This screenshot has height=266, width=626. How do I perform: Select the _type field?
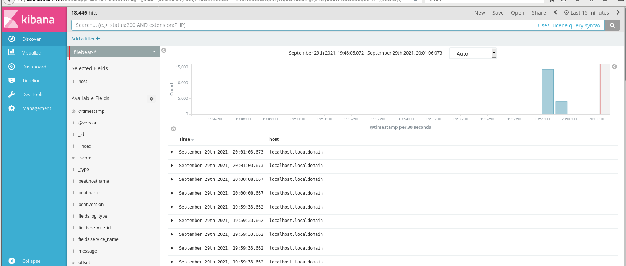point(84,170)
